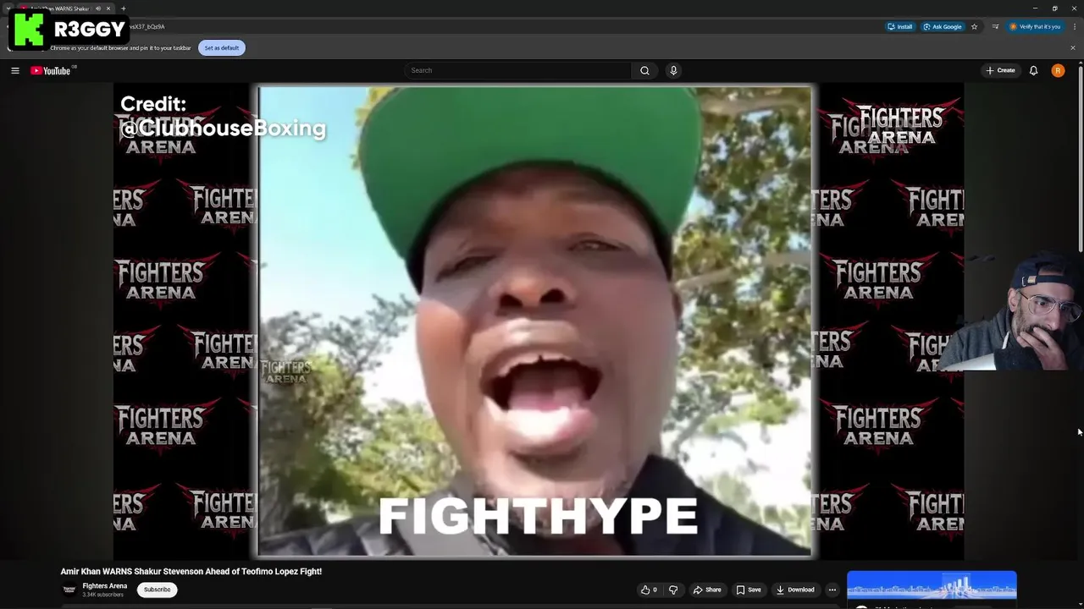1084x609 pixels.
Task: Open Chrome's three-dot menu
Action: pos(1073,26)
